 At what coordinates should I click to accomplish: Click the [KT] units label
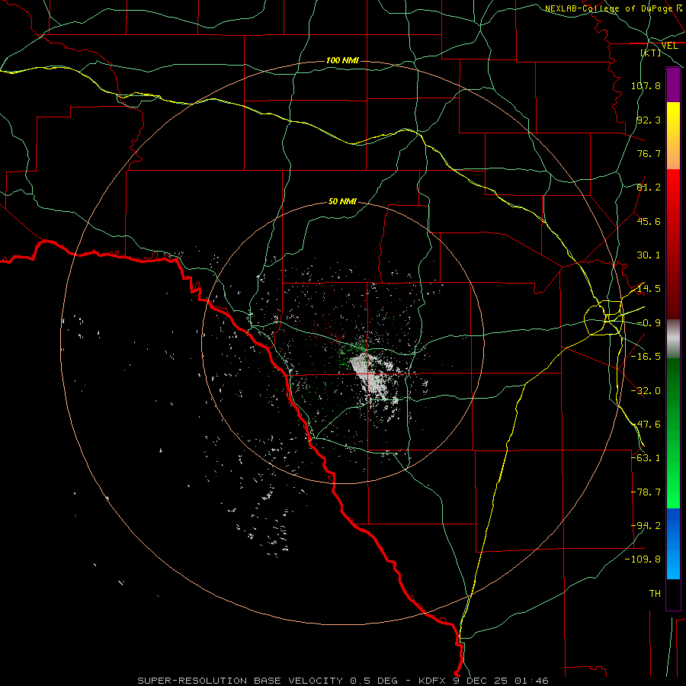[651, 53]
